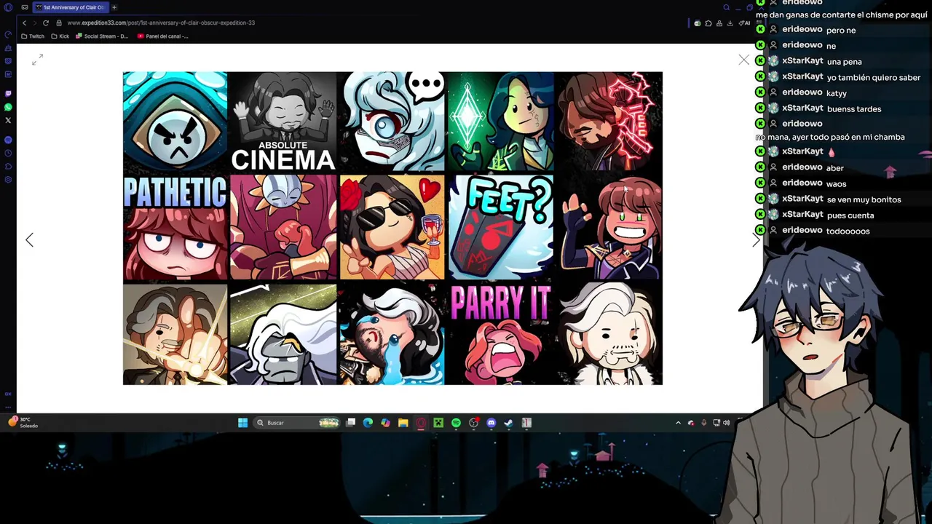The height and width of the screenshot is (524, 932).
Task: Open the Panel del canal bookmark
Action: coord(162,36)
